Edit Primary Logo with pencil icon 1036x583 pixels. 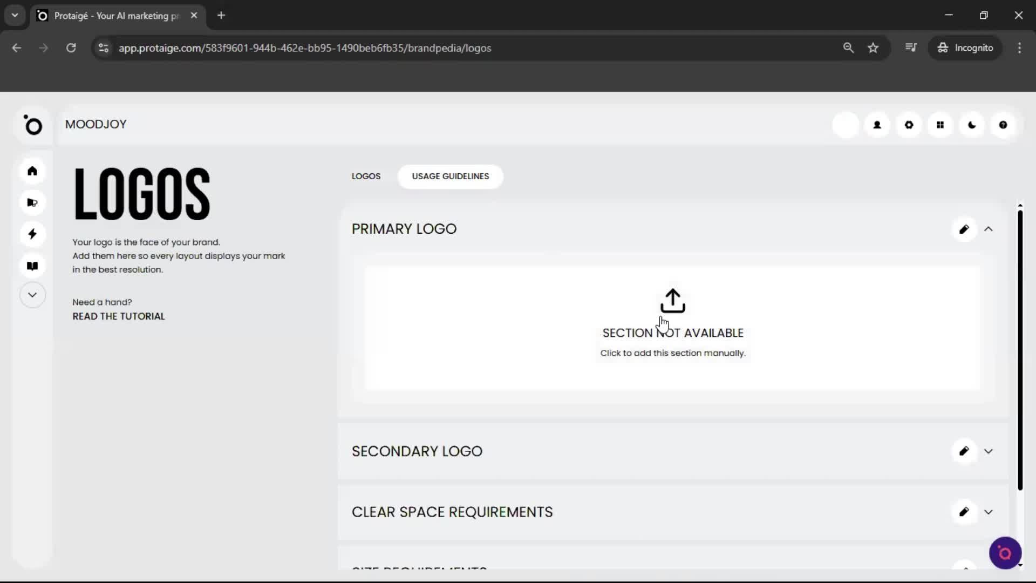tap(964, 229)
